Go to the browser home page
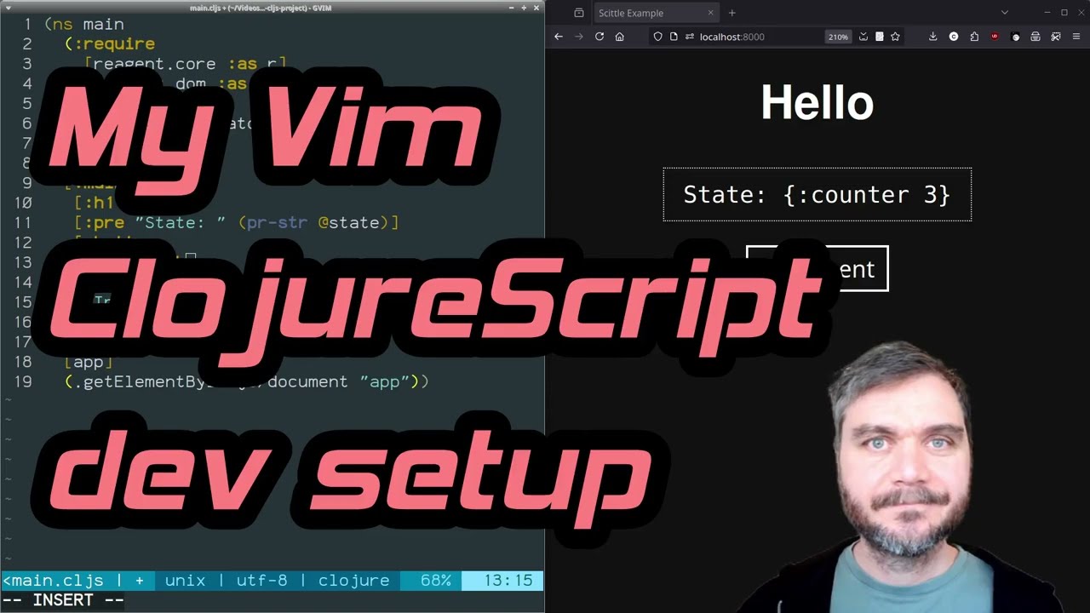The image size is (1090, 613). tap(620, 37)
